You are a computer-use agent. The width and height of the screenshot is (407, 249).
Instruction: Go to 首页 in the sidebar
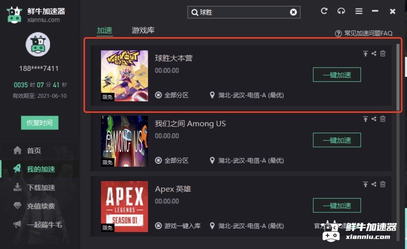click(39, 151)
